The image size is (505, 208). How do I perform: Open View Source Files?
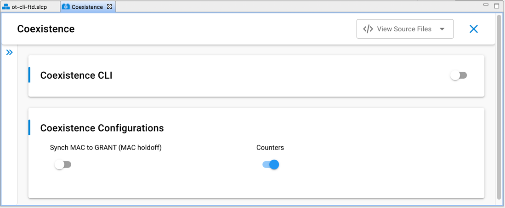[404, 29]
